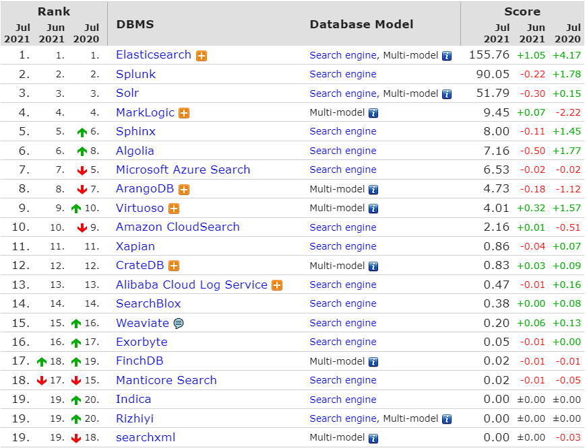
Task: Open the Manticore Search link
Action: [166, 380]
